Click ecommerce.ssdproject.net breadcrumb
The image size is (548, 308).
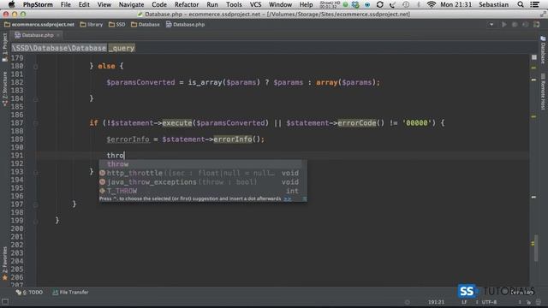click(x=39, y=25)
